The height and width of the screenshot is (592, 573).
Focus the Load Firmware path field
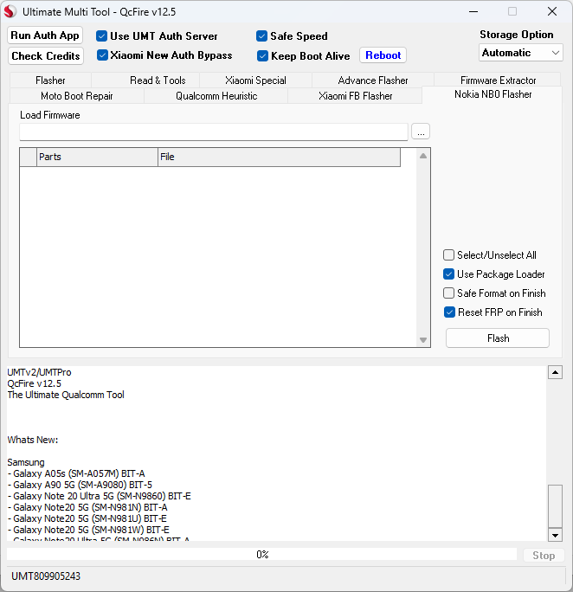(214, 132)
